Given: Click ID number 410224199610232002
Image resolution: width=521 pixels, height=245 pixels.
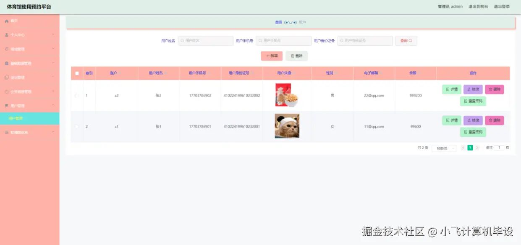Looking at the screenshot, I should [242, 96].
